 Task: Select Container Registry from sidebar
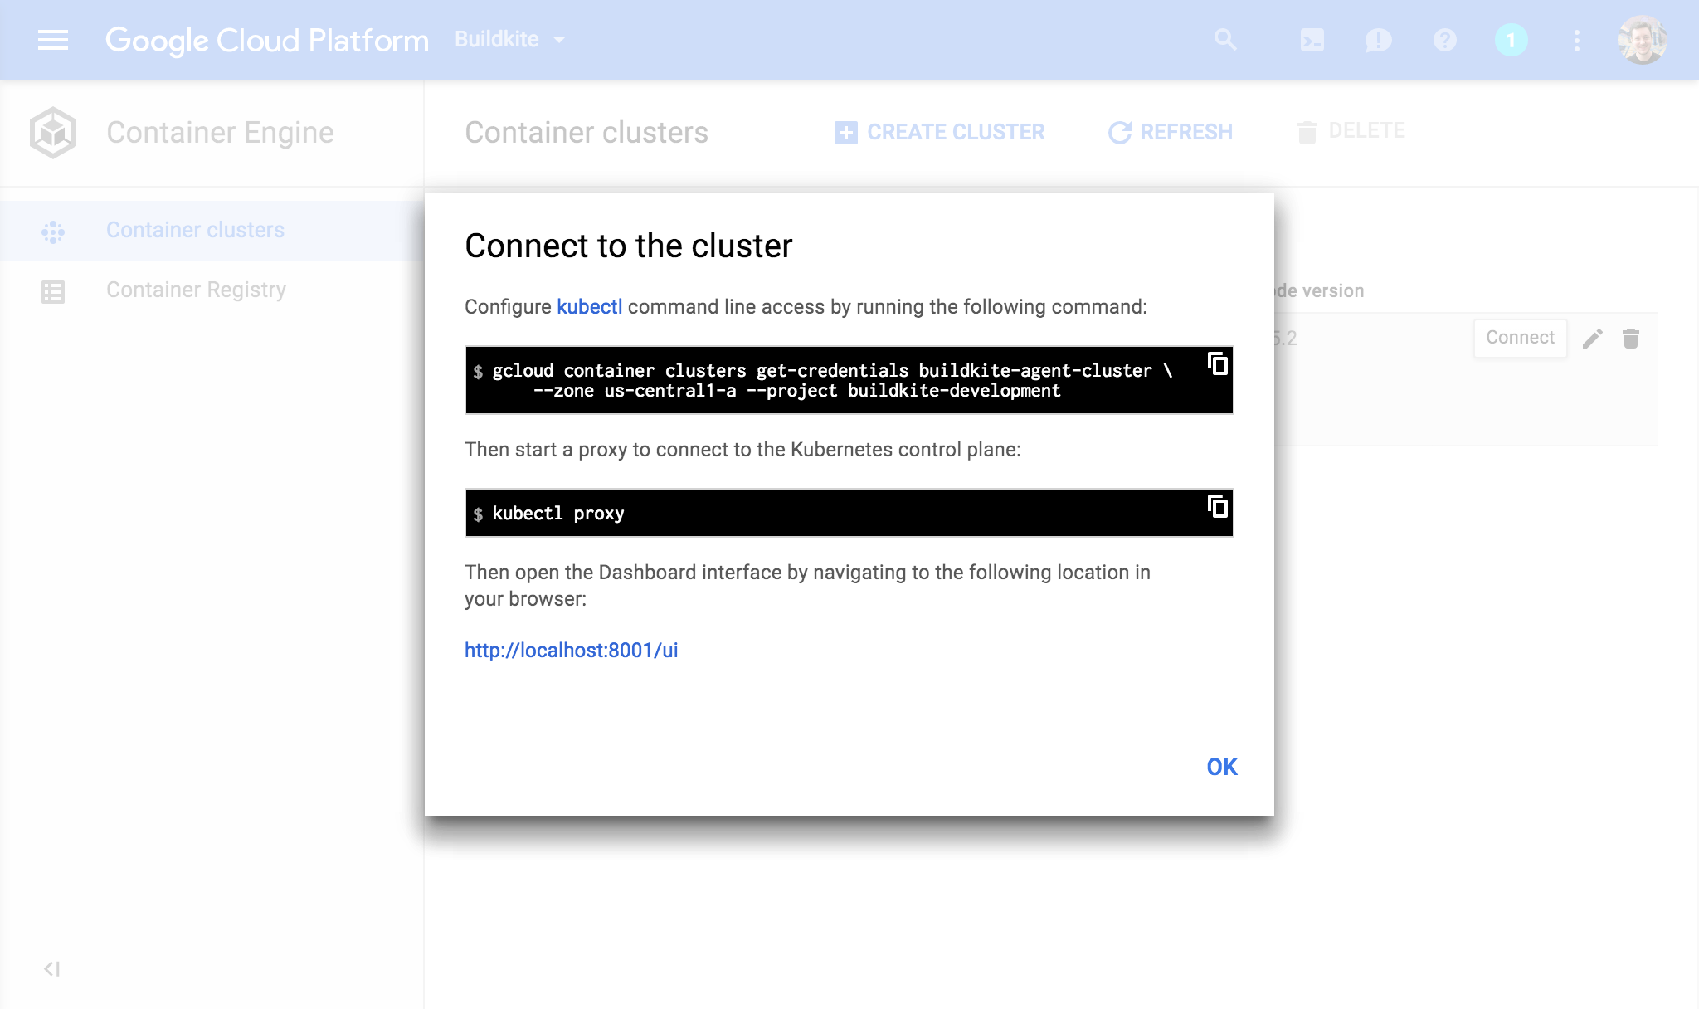tap(196, 290)
